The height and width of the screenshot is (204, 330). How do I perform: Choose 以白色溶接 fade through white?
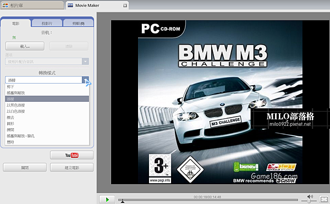(47, 111)
